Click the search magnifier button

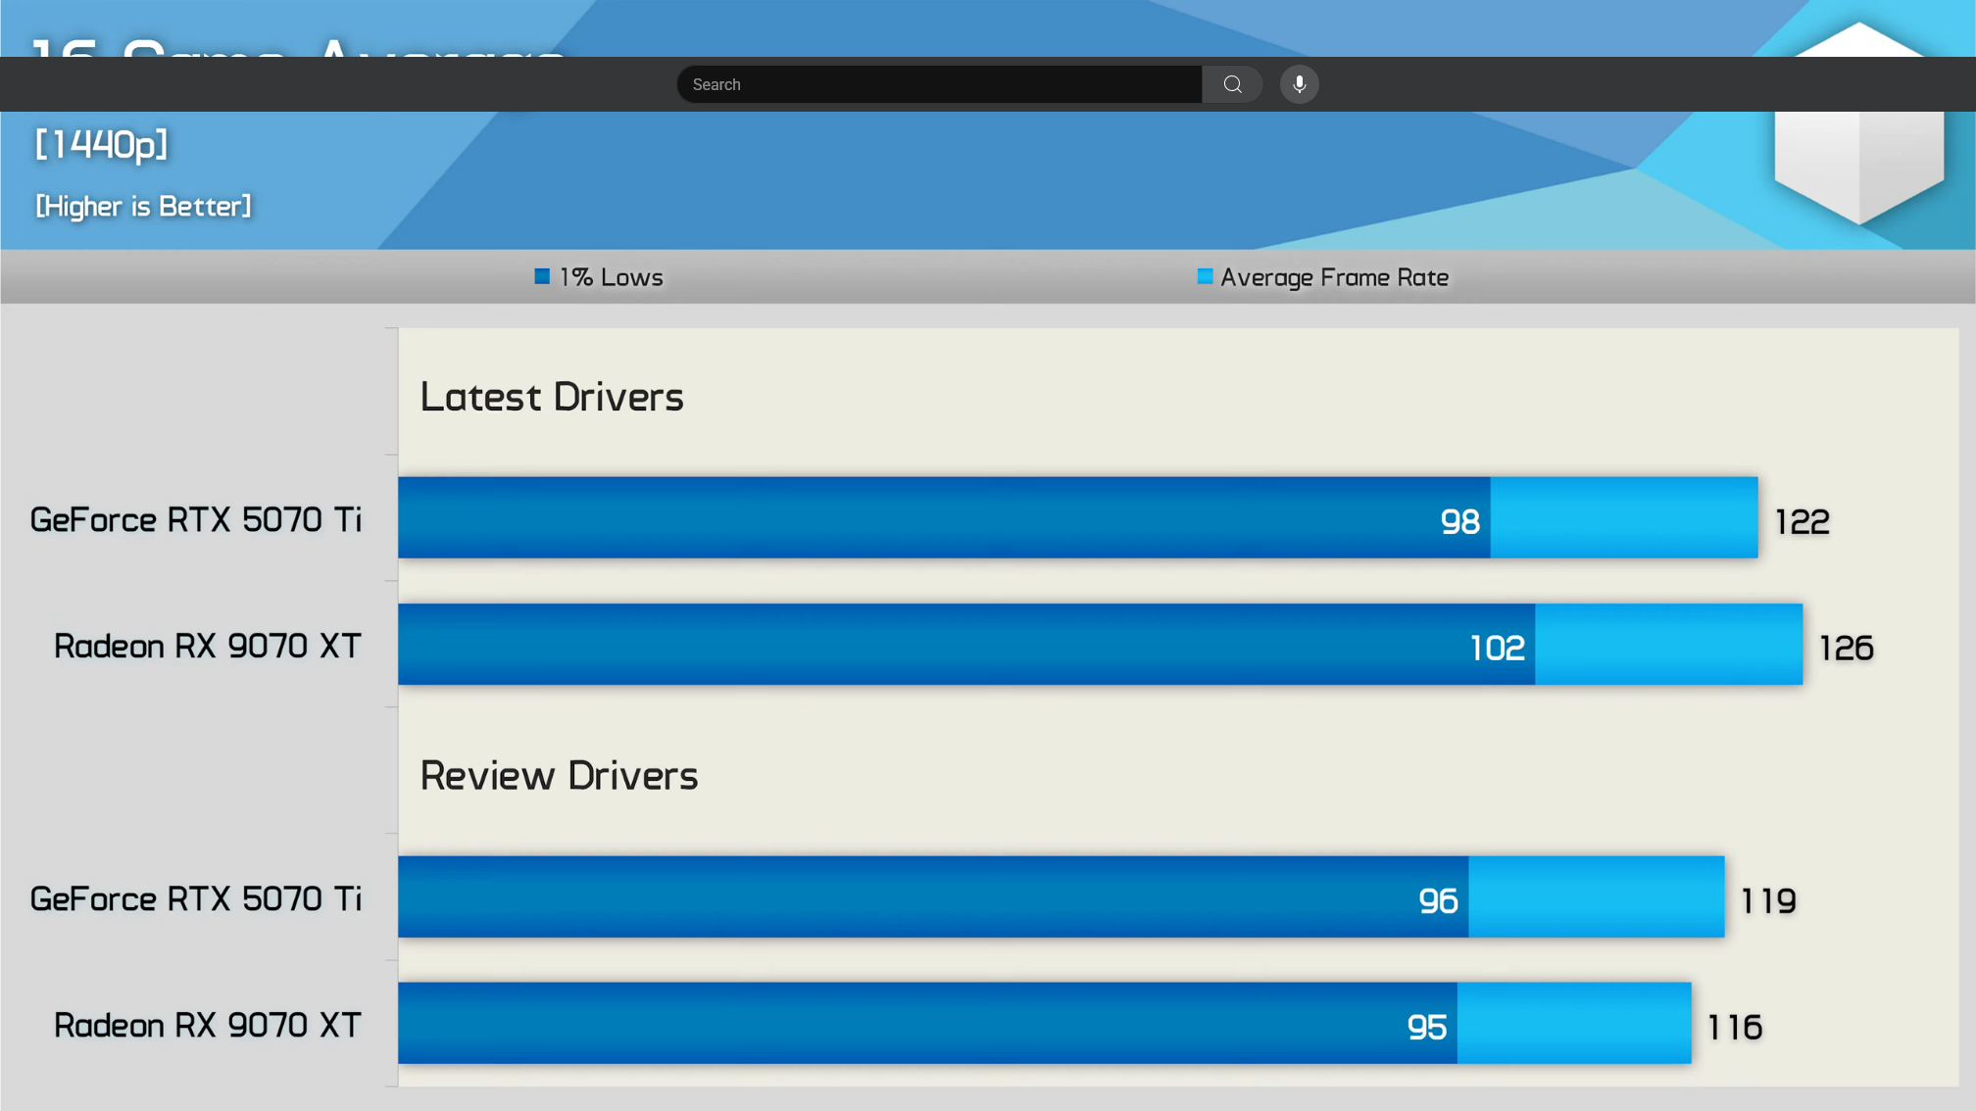point(1232,84)
